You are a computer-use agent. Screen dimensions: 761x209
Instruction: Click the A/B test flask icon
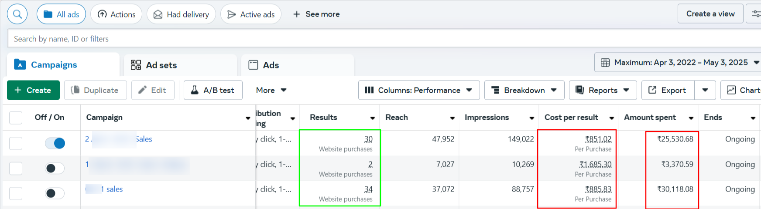click(195, 90)
